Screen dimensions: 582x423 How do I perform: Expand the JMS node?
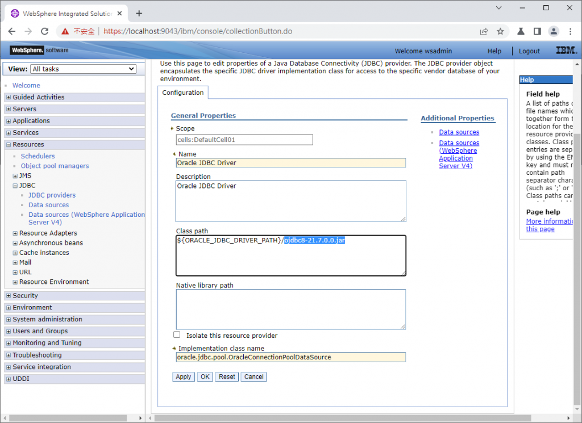[15, 176]
